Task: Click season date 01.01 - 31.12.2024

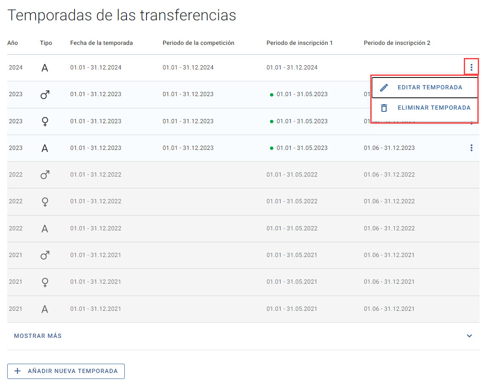Action: pos(96,67)
